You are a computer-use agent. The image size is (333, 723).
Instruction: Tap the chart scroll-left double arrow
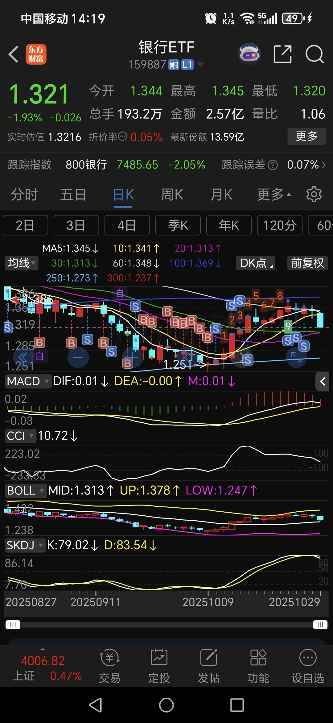(x=23, y=357)
